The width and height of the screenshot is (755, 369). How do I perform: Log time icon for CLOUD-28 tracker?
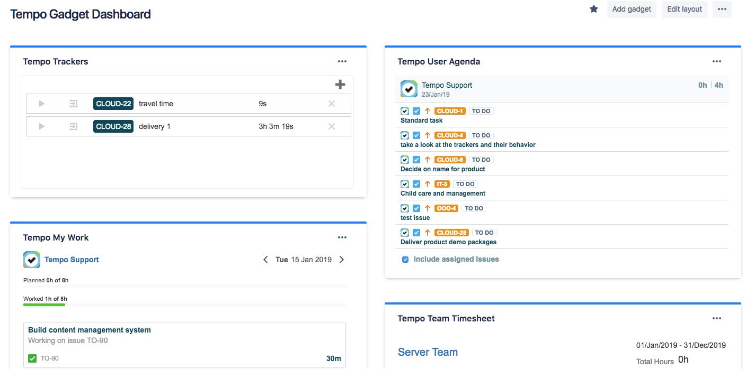click(74, 126)
